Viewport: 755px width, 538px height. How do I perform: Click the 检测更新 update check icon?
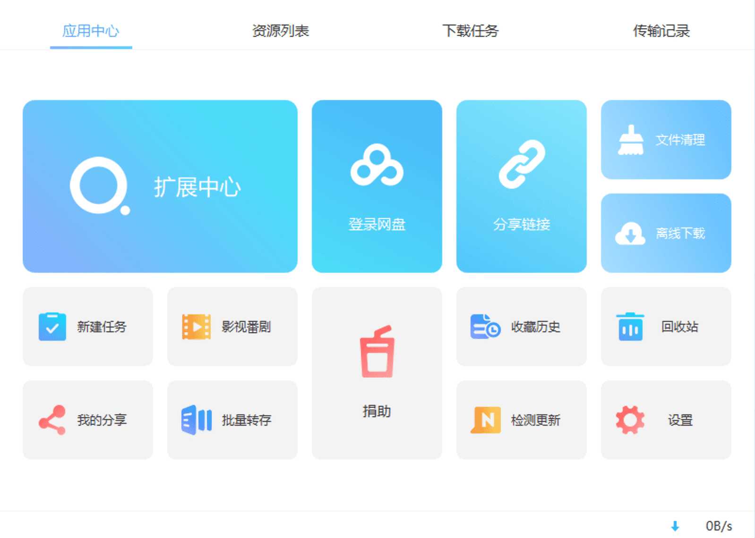point(486,420)
